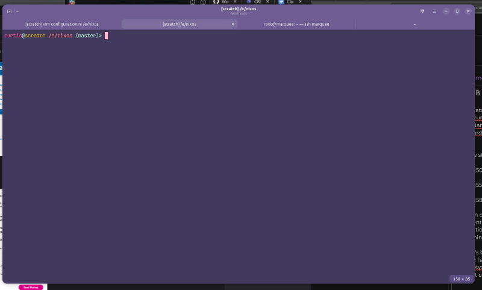Screen dimensions: 482x290
Task: Minimize the terminal window
Action: pos(446,11)
